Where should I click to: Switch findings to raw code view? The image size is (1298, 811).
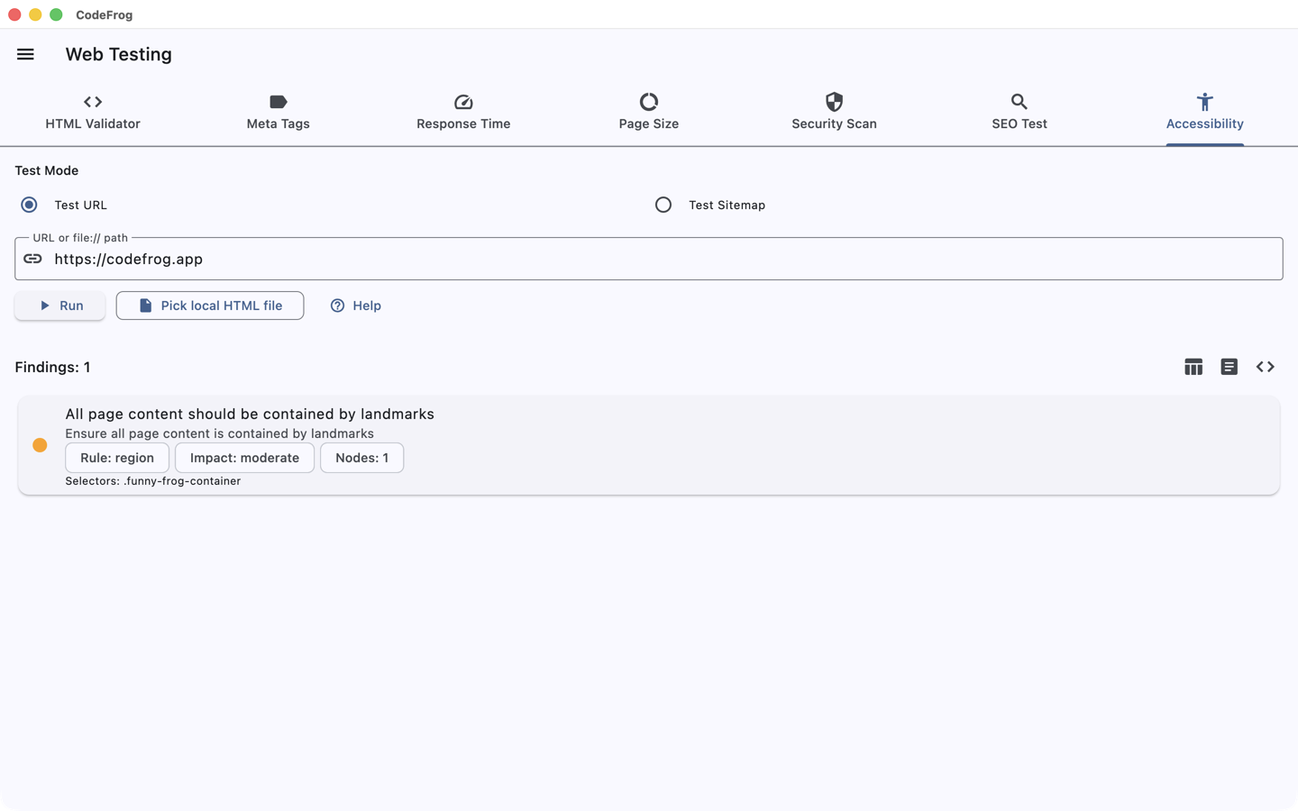(1266, 367)
